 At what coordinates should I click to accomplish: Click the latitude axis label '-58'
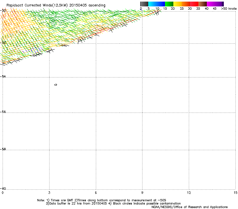coord(3,149)
